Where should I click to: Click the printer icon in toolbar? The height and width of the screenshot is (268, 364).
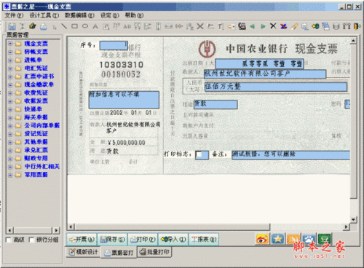point(44,26)
